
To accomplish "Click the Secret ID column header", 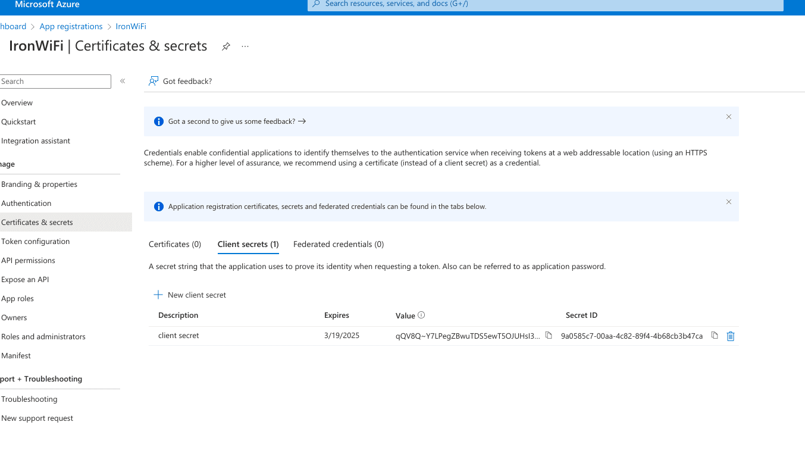I will click(x=581, y=315).
